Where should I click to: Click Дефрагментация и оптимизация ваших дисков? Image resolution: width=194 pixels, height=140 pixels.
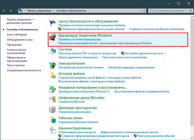point(129,132)
